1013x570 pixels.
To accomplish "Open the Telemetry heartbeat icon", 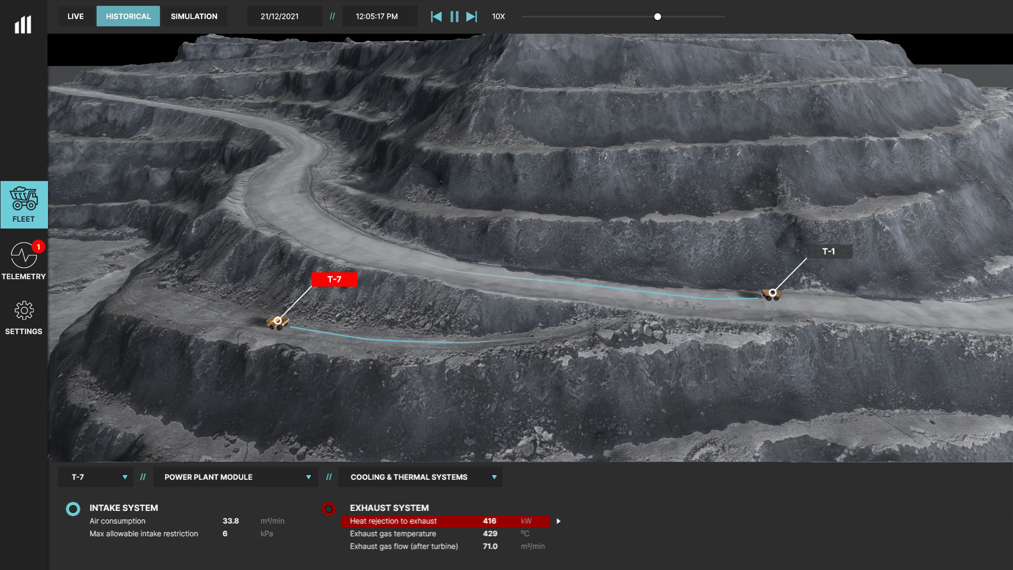I will (x=24, y=256).
